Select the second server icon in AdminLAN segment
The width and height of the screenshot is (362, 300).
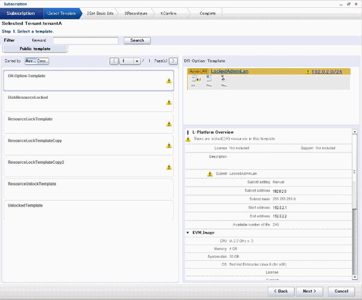[209, 78]
